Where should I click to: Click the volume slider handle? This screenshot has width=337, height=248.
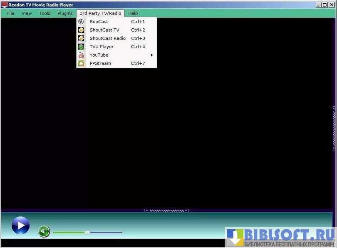[x=87, y=232]
